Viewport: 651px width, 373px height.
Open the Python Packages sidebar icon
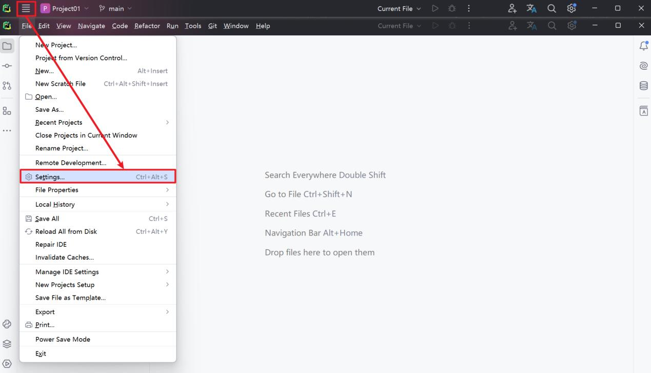tap(7, 324)
